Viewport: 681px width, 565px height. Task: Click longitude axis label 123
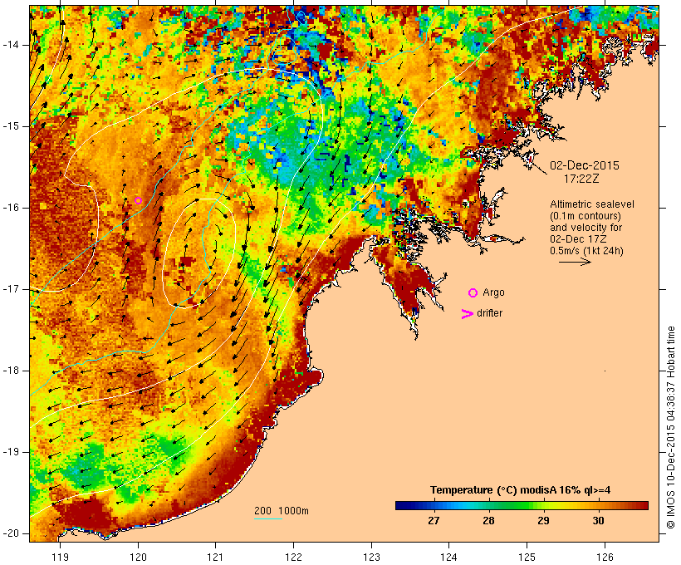(x=371, y=557)
